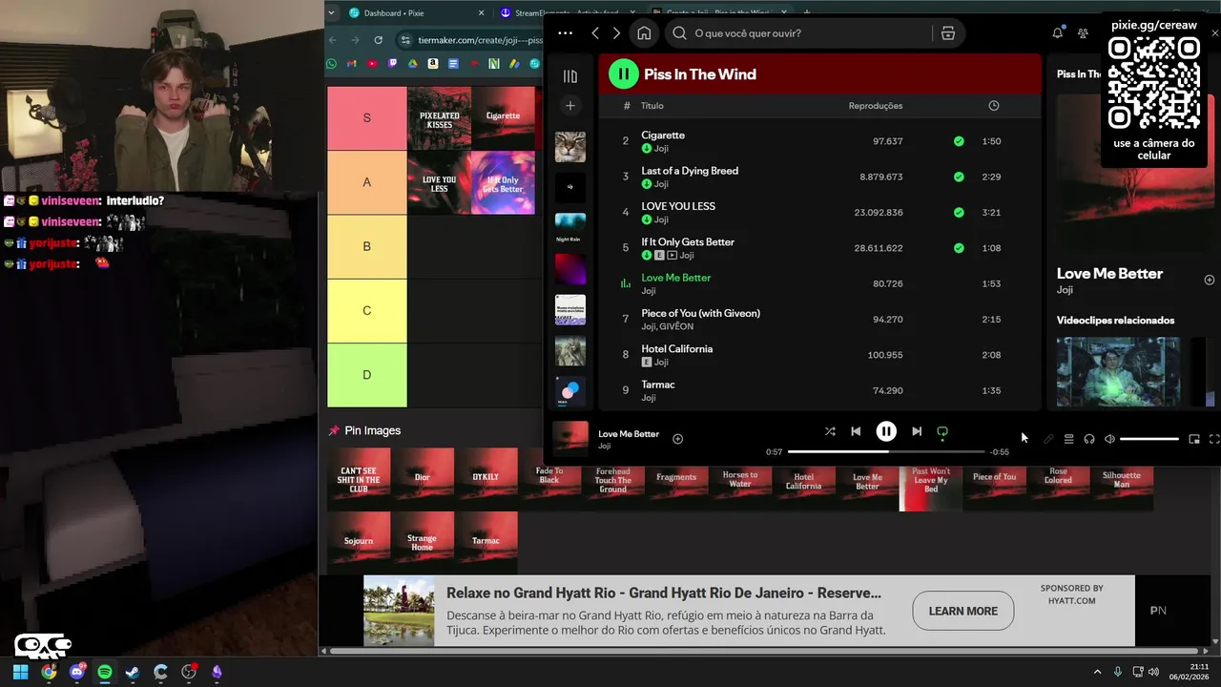The width and height of the screenshot is (1221, 687).
Task: Go forward in Spotify navigation
Action: click(616, 33)
